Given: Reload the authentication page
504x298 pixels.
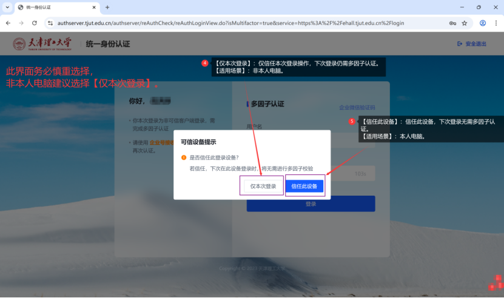Looking at the screenshot, I should [x=35, y=23].
